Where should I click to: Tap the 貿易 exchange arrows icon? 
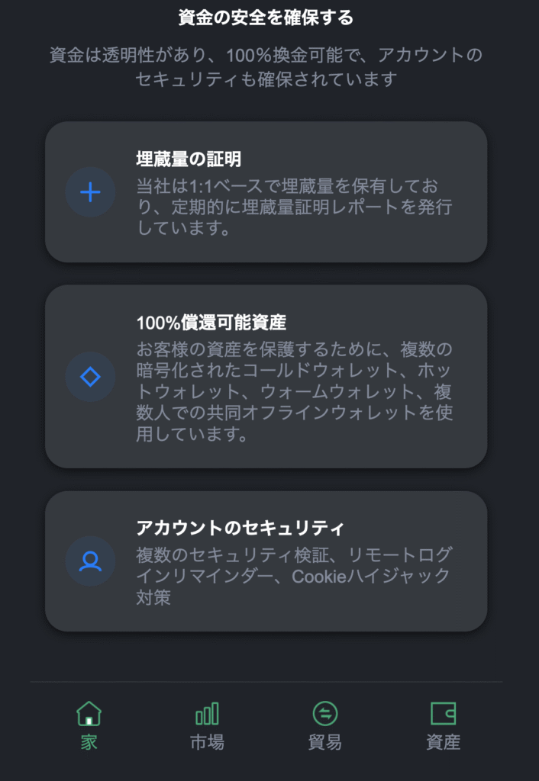tap(324, 712)
